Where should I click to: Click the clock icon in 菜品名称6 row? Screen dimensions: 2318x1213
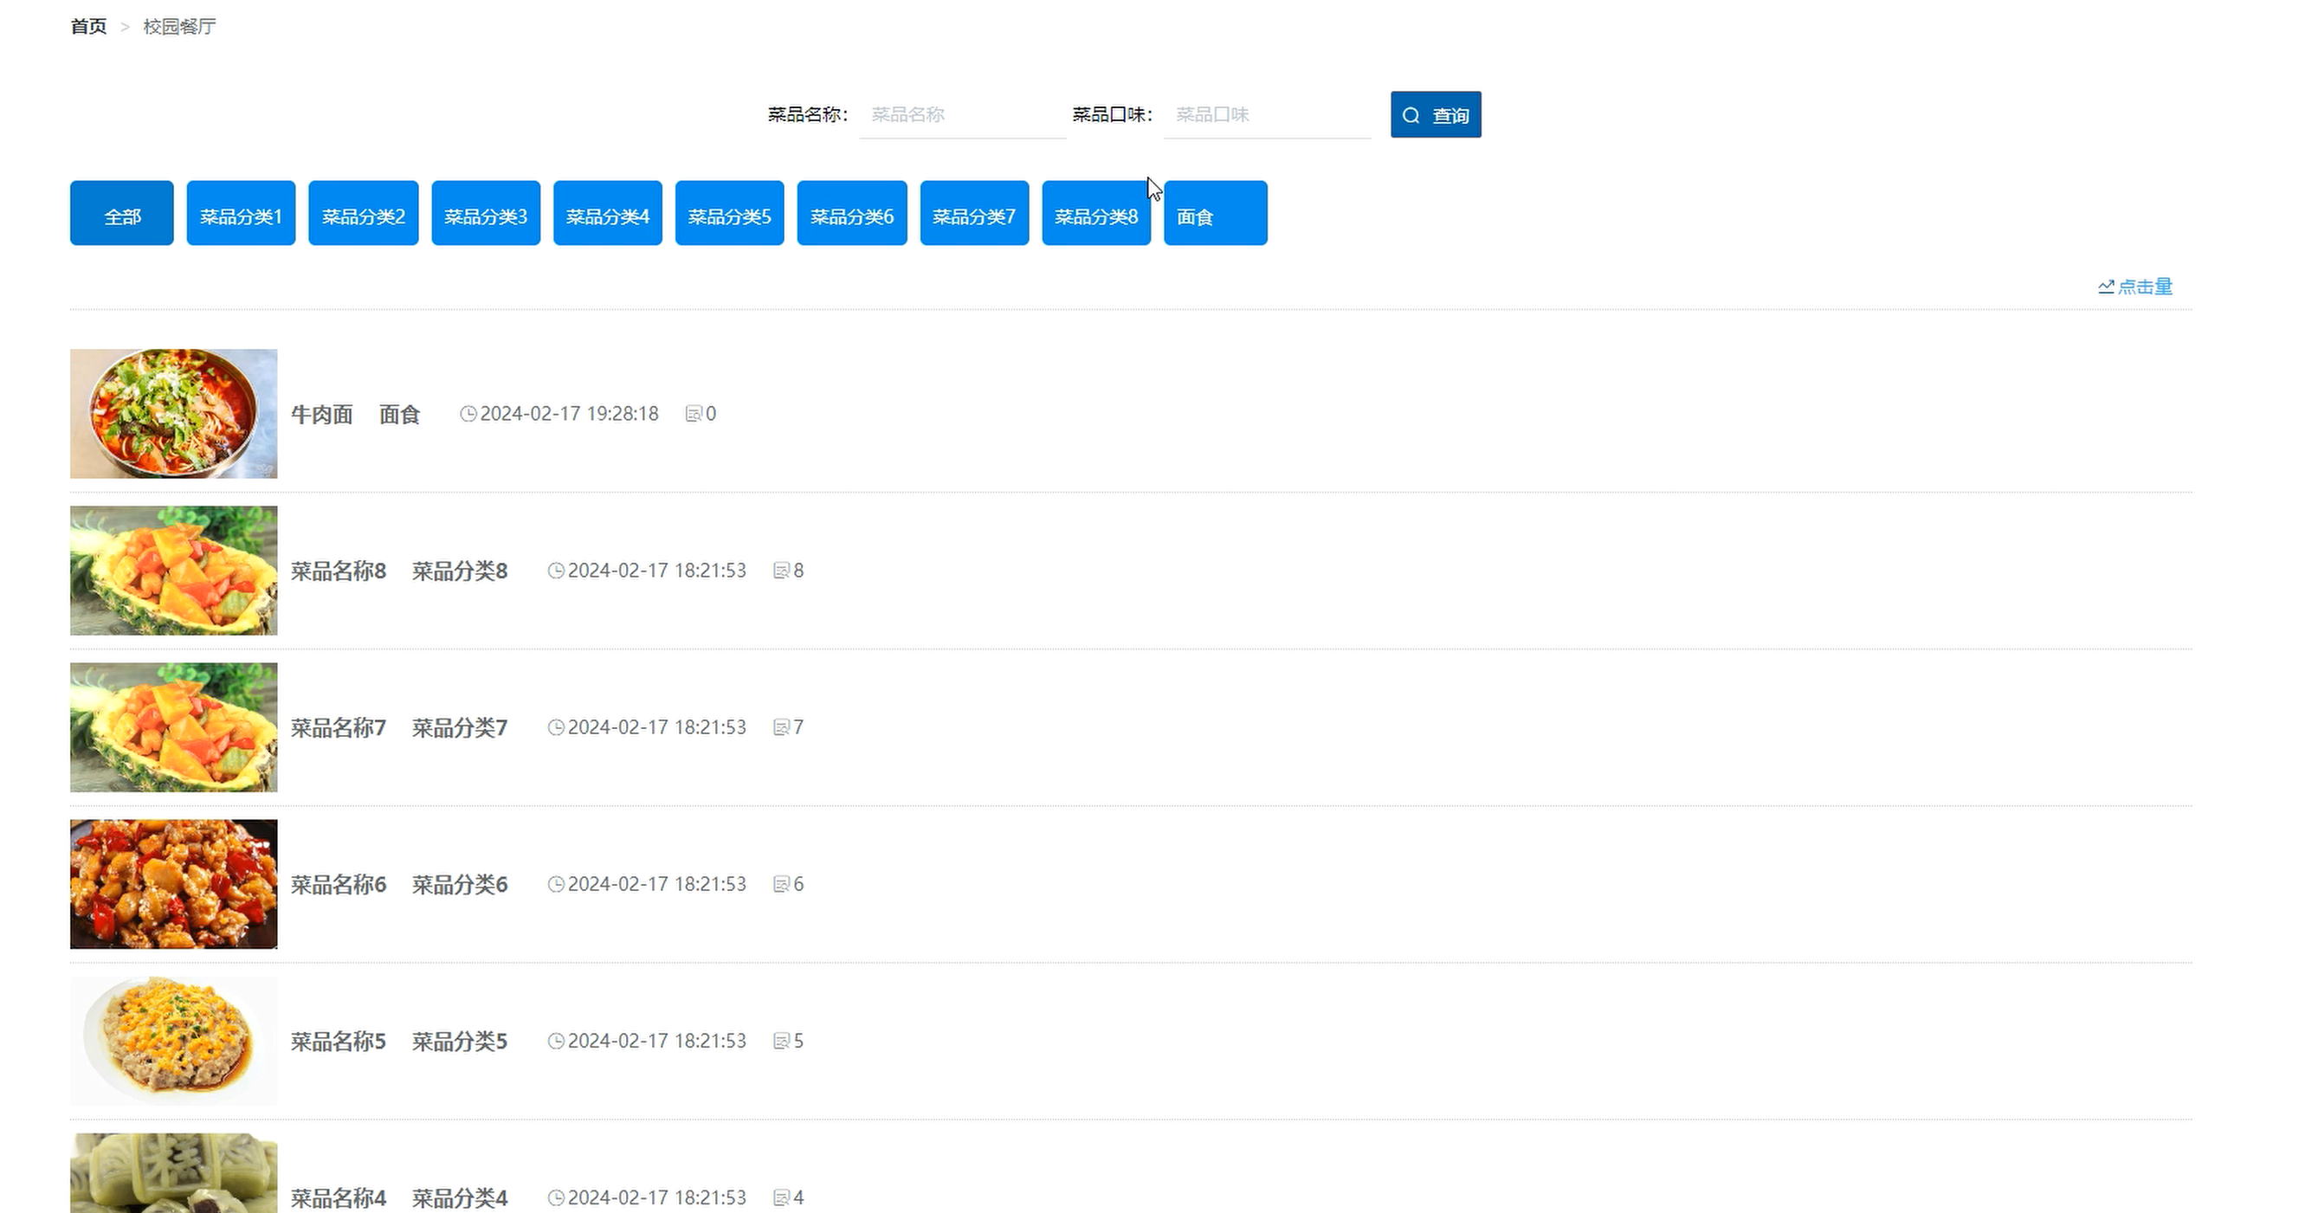(x=556, y=885)
